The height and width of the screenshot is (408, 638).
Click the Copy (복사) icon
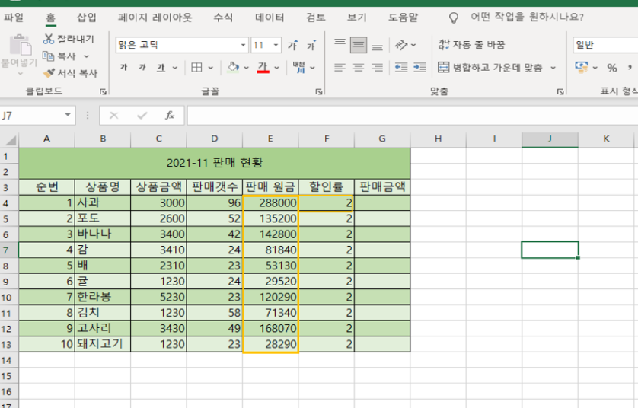pyautogui.click(x=49, y=56)
